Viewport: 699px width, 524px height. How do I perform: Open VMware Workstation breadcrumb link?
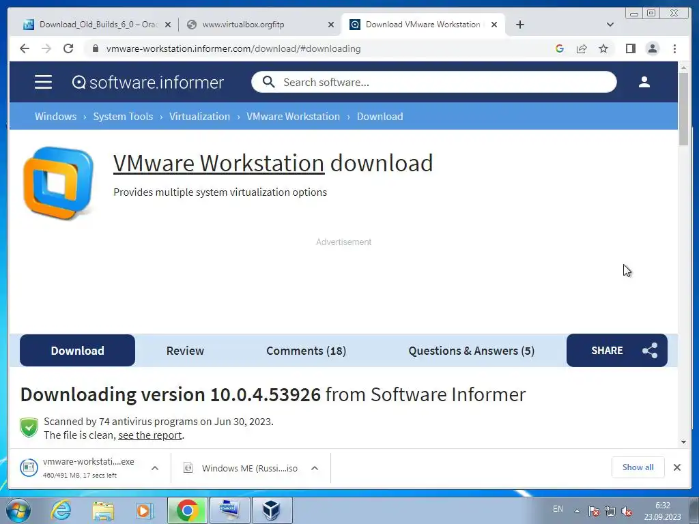293,116
